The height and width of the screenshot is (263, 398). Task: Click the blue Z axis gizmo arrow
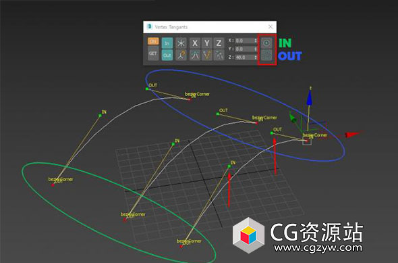pyautogui.click(x=309, y=97)
